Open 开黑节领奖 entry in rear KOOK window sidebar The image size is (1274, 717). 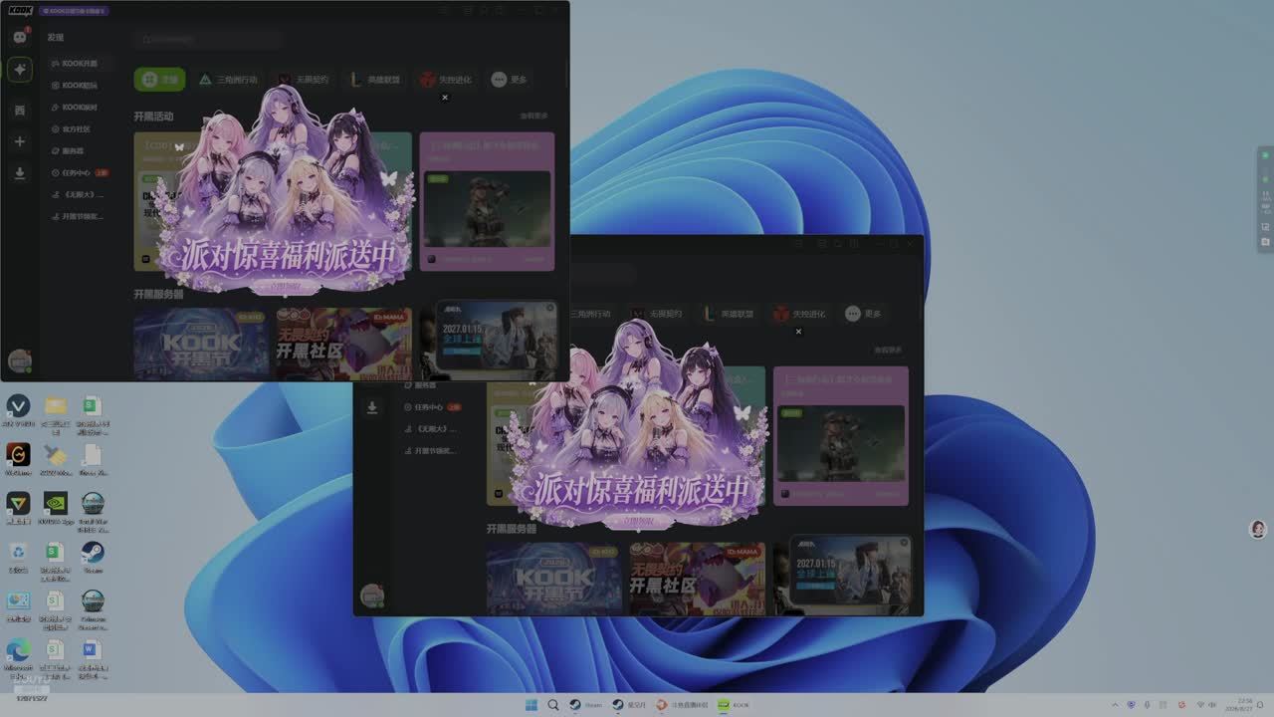[x=433, y=451]
